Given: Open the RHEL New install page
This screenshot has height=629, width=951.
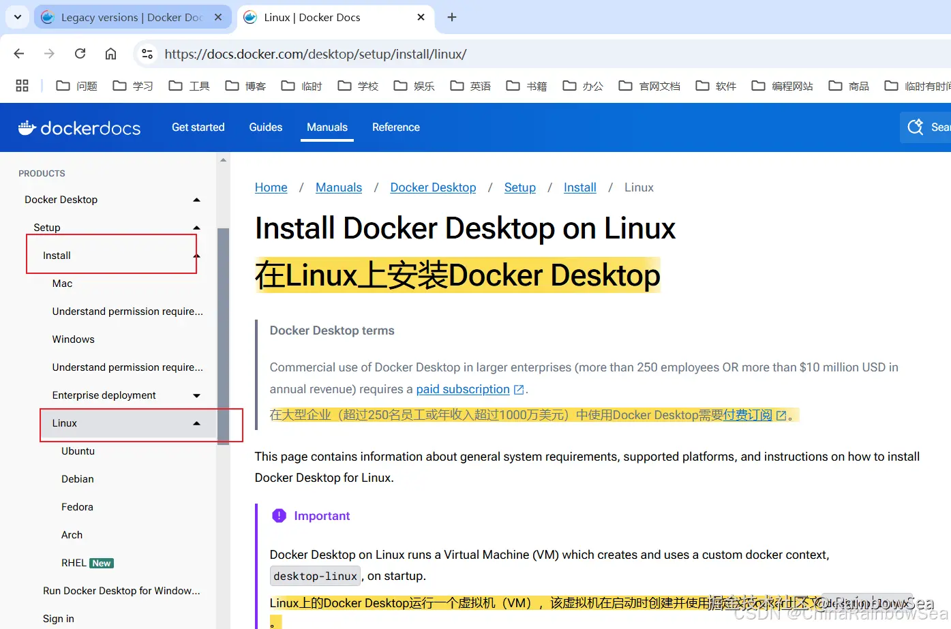Looking at the screenshot, I should click(x=87, y=563).
